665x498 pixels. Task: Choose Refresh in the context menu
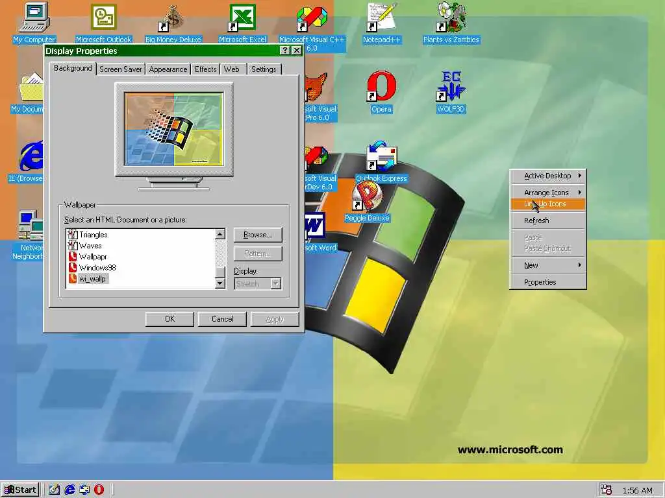(548, 220)
